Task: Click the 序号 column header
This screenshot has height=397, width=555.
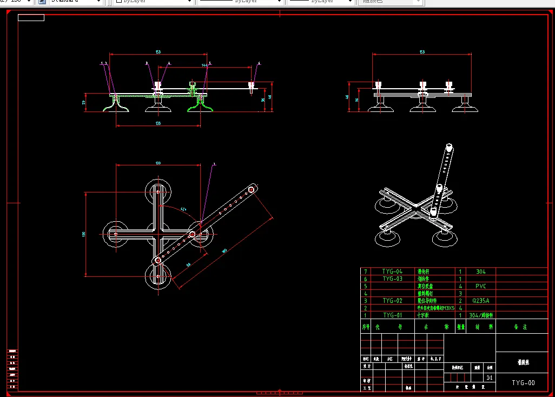Action: pyautogui.click(x=366, y=327)
